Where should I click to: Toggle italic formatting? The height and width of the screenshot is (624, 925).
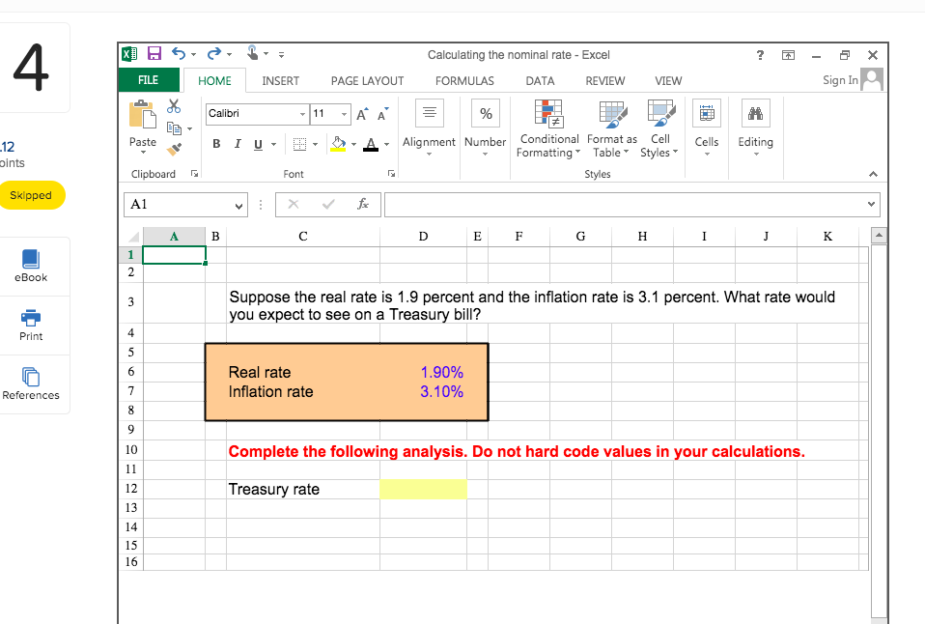coord(237,143)
